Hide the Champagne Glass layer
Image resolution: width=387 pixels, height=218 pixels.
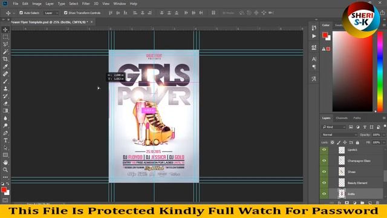(x=324, y=160)
